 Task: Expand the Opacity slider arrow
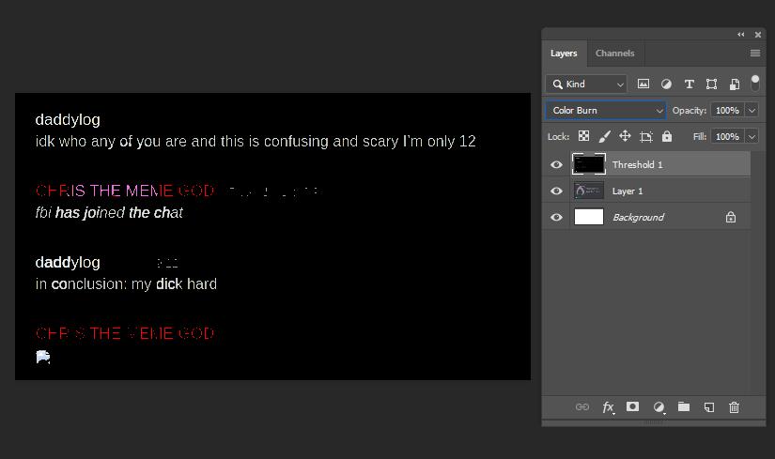752,110
